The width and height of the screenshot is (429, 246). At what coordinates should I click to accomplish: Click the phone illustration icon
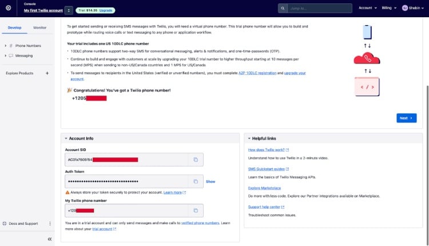point(367,32)
